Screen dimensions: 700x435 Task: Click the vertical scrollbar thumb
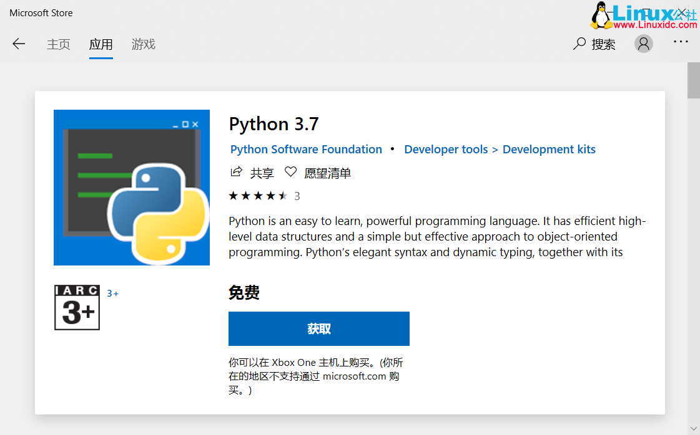(x=693, y=80)
